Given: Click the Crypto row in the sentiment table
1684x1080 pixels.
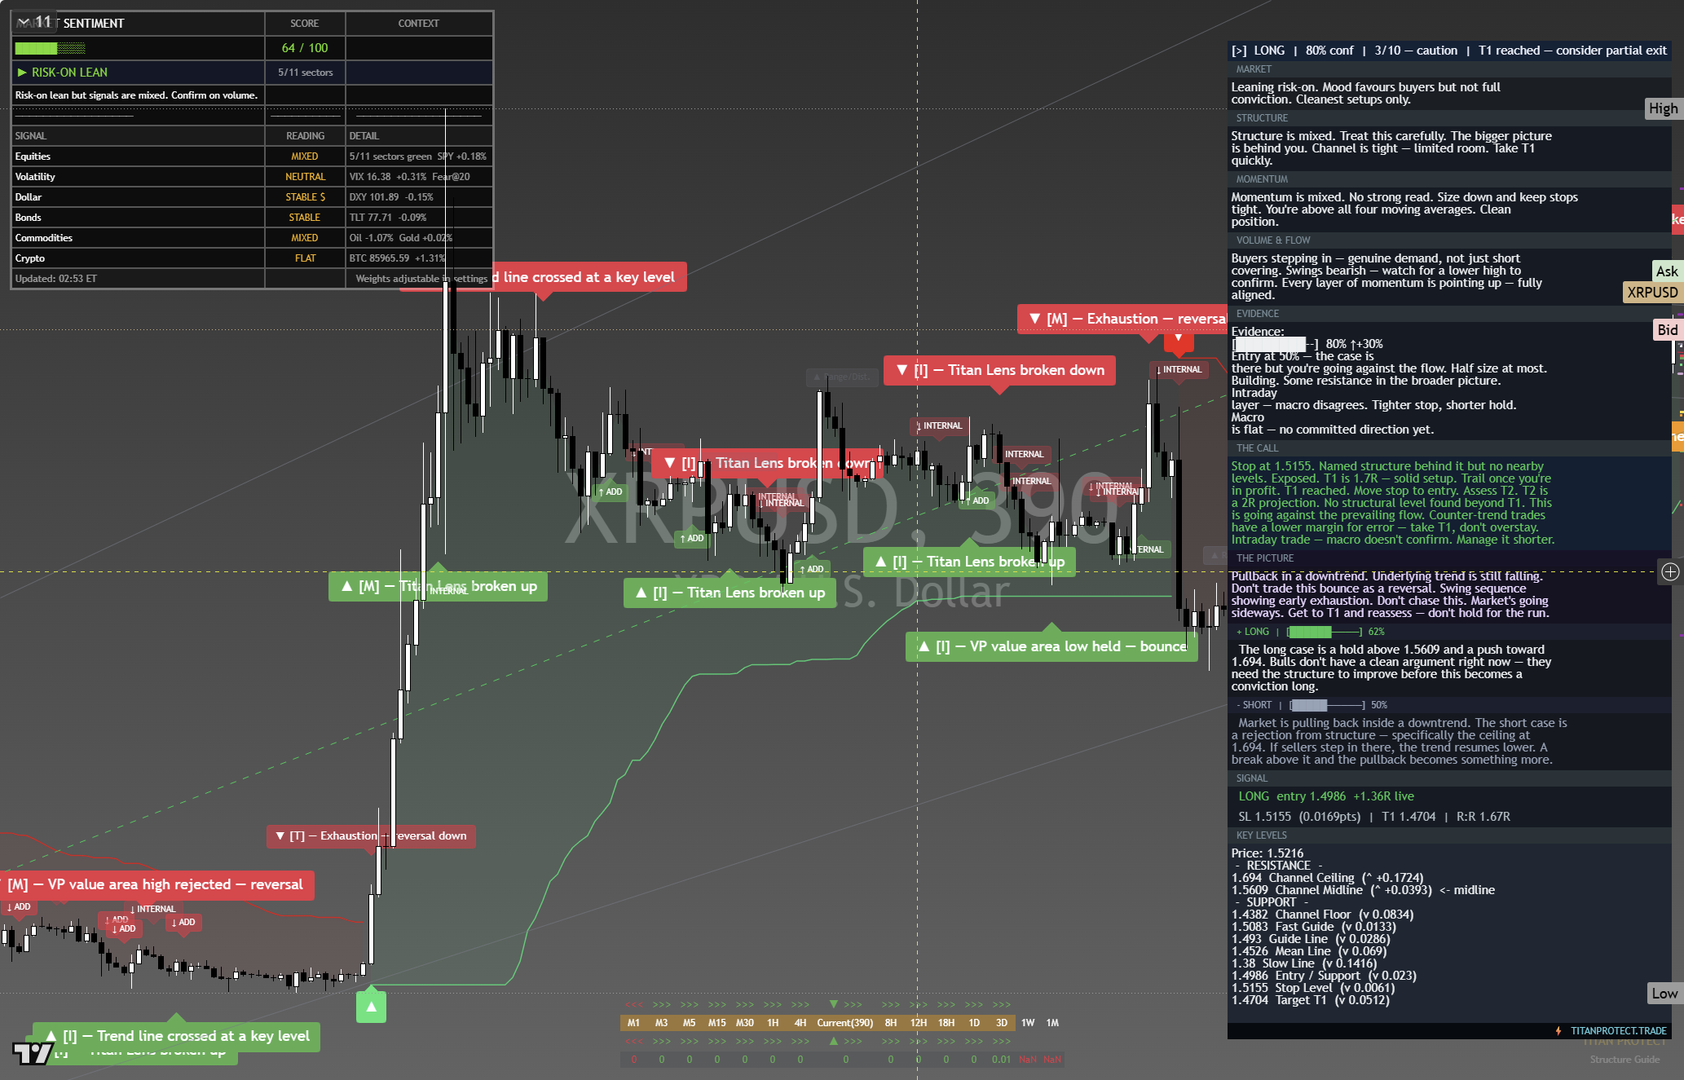Looking at the screenshot, I should coord(252,258).
